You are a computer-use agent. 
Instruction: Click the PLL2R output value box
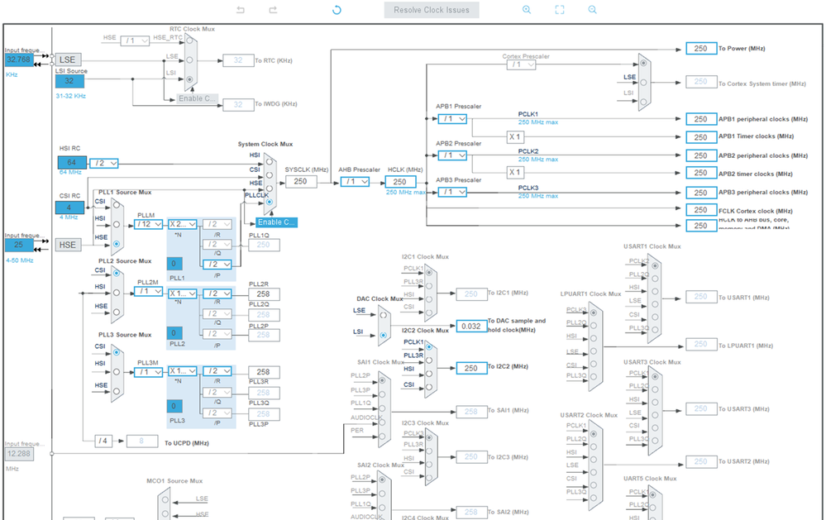[x=264, y=294]
